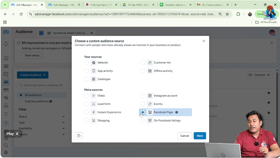Open the dialog help question mark
The height and width of the screenshot is (158, 280).
click(x=79, y=136)
